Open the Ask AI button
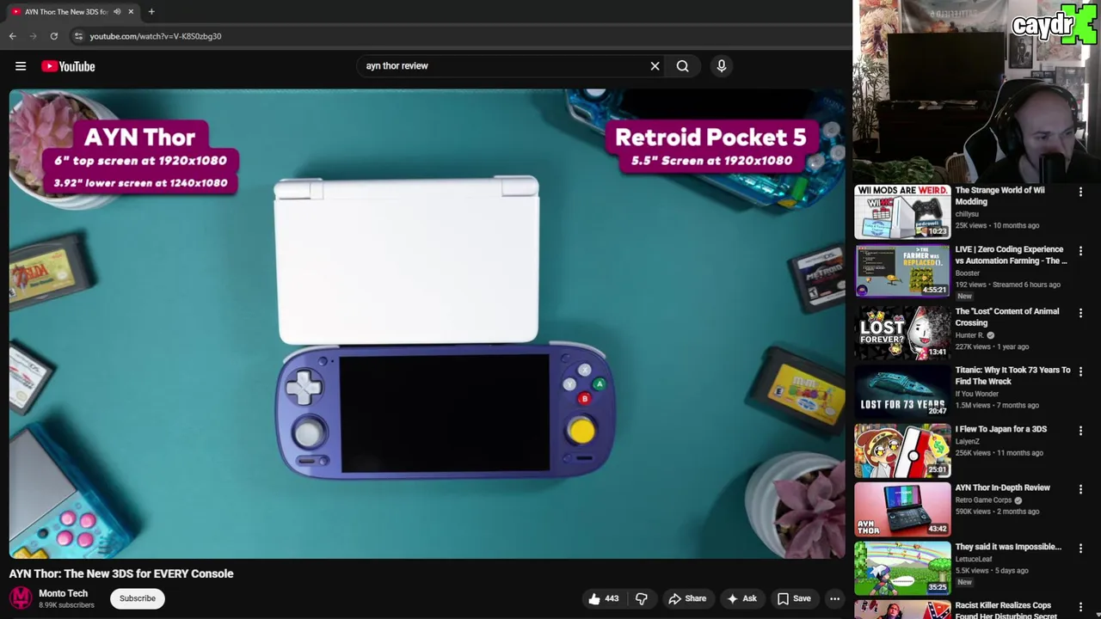 pyautogui.click(x=741, y=598)
